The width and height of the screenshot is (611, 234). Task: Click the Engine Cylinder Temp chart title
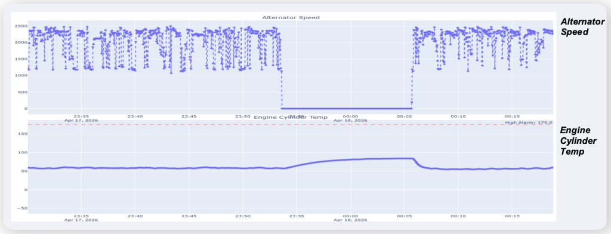[x=291, y=117]
